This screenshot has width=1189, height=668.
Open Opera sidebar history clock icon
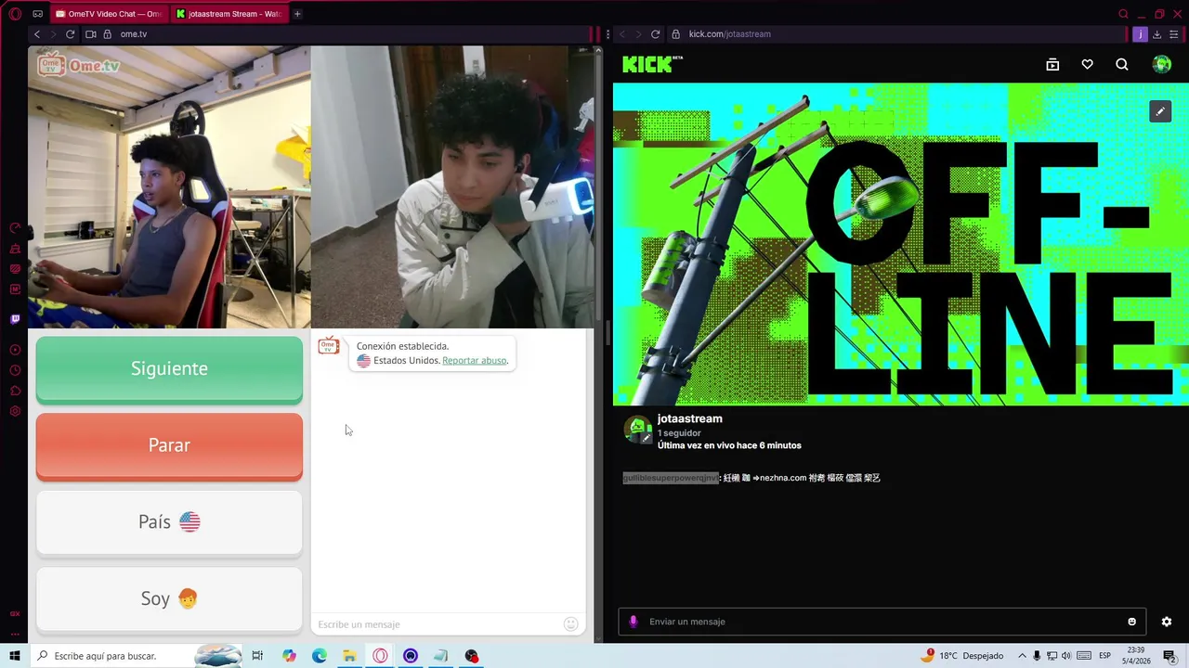point(15,370)
